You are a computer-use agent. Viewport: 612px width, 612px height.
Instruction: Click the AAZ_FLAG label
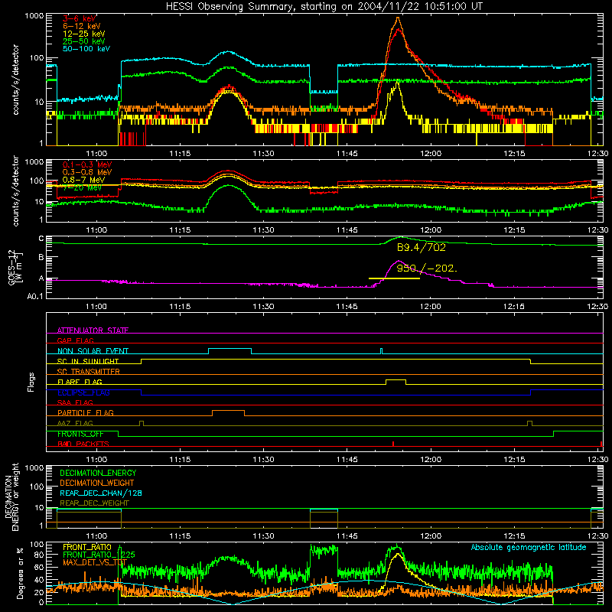coord(75,423)
